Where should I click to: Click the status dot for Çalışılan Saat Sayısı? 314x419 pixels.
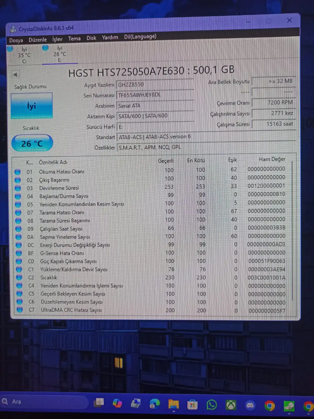18,229
